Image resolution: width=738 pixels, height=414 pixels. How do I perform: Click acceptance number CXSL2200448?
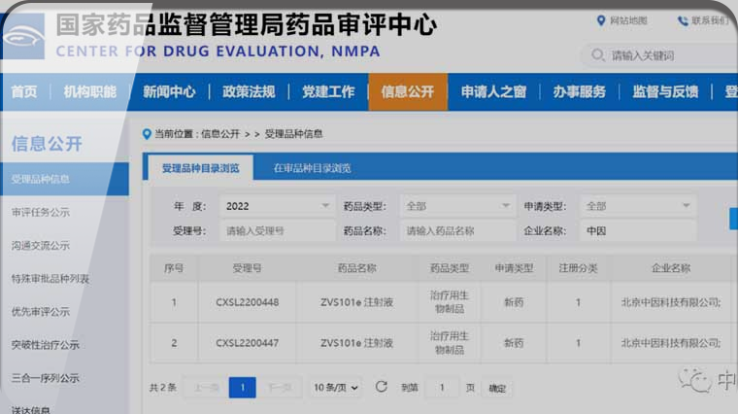pyautogui.click(x=247, y=302)
